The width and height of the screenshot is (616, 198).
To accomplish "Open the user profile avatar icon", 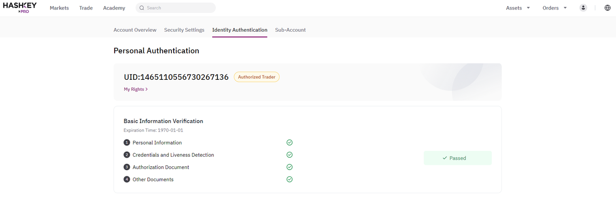I will 583,8.
